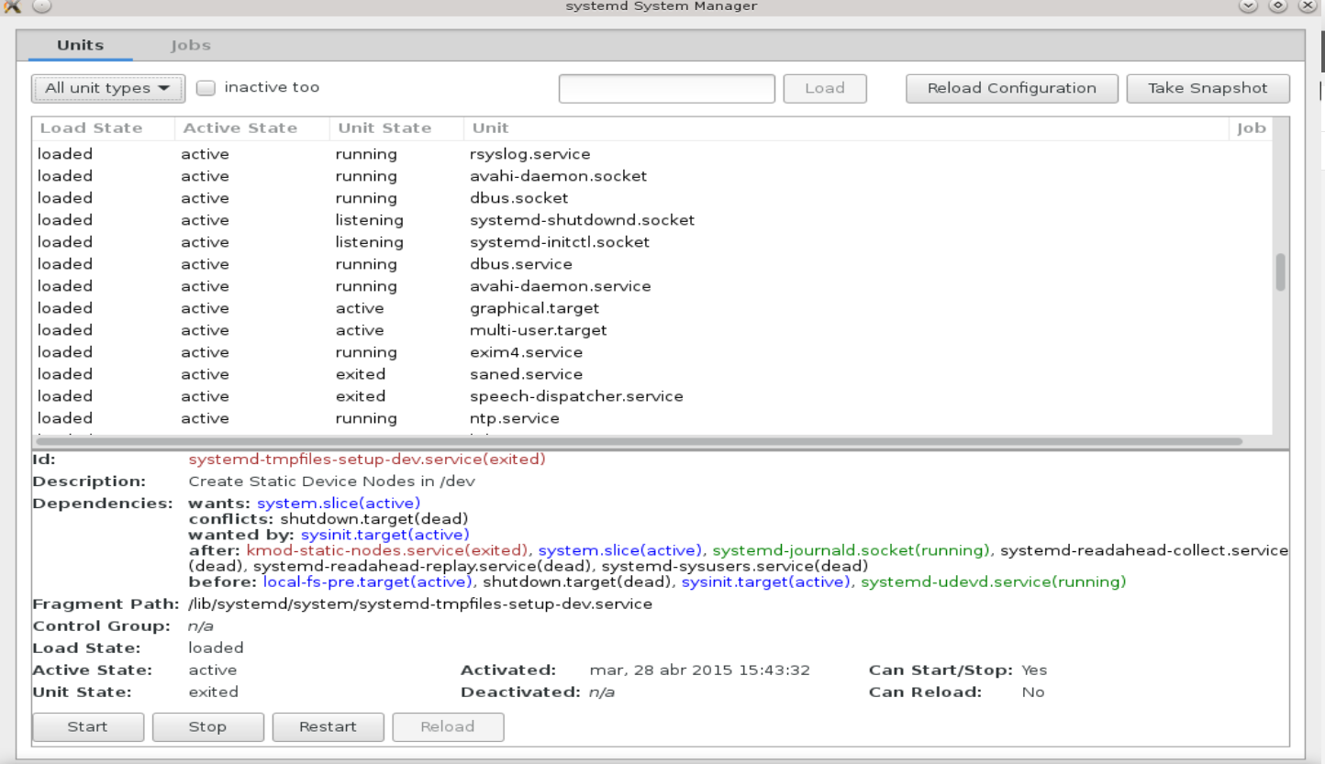1325x764 pixels.
Task: Click the Start button
Action: [x=88, y=726]
